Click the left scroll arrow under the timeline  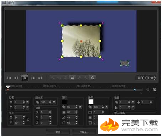[6, 93]
